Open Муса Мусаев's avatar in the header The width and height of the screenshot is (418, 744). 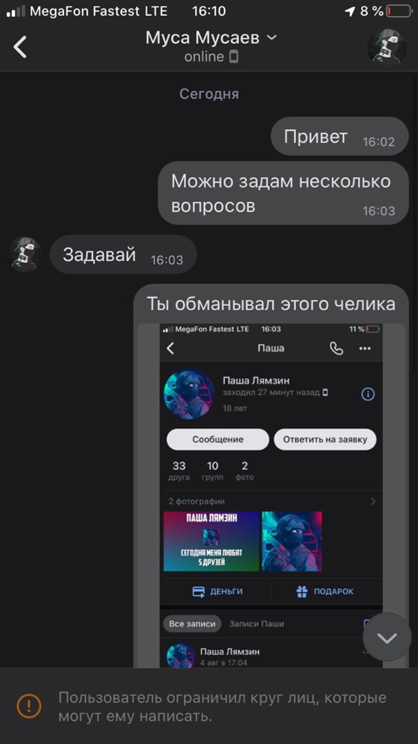387,48
